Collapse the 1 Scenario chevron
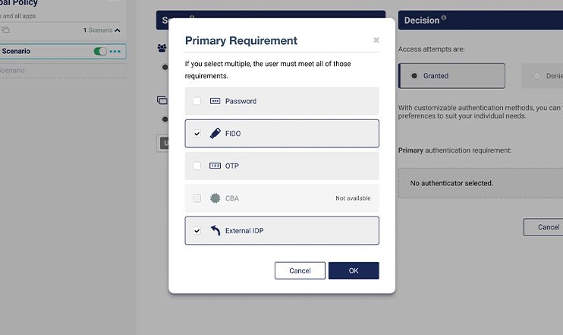563x335 pixels. click(117, 30)
